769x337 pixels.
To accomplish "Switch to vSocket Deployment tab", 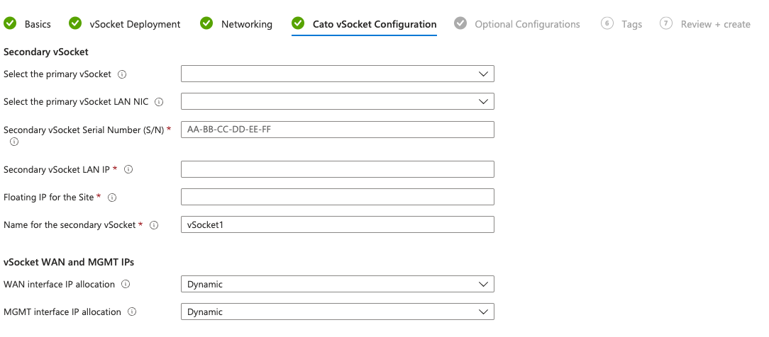I will pos(135,24).
